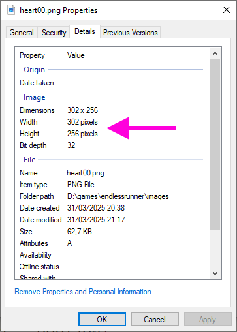Select the Attributes property label
Screen dimensions: 237x332
(x=34, y=243)
